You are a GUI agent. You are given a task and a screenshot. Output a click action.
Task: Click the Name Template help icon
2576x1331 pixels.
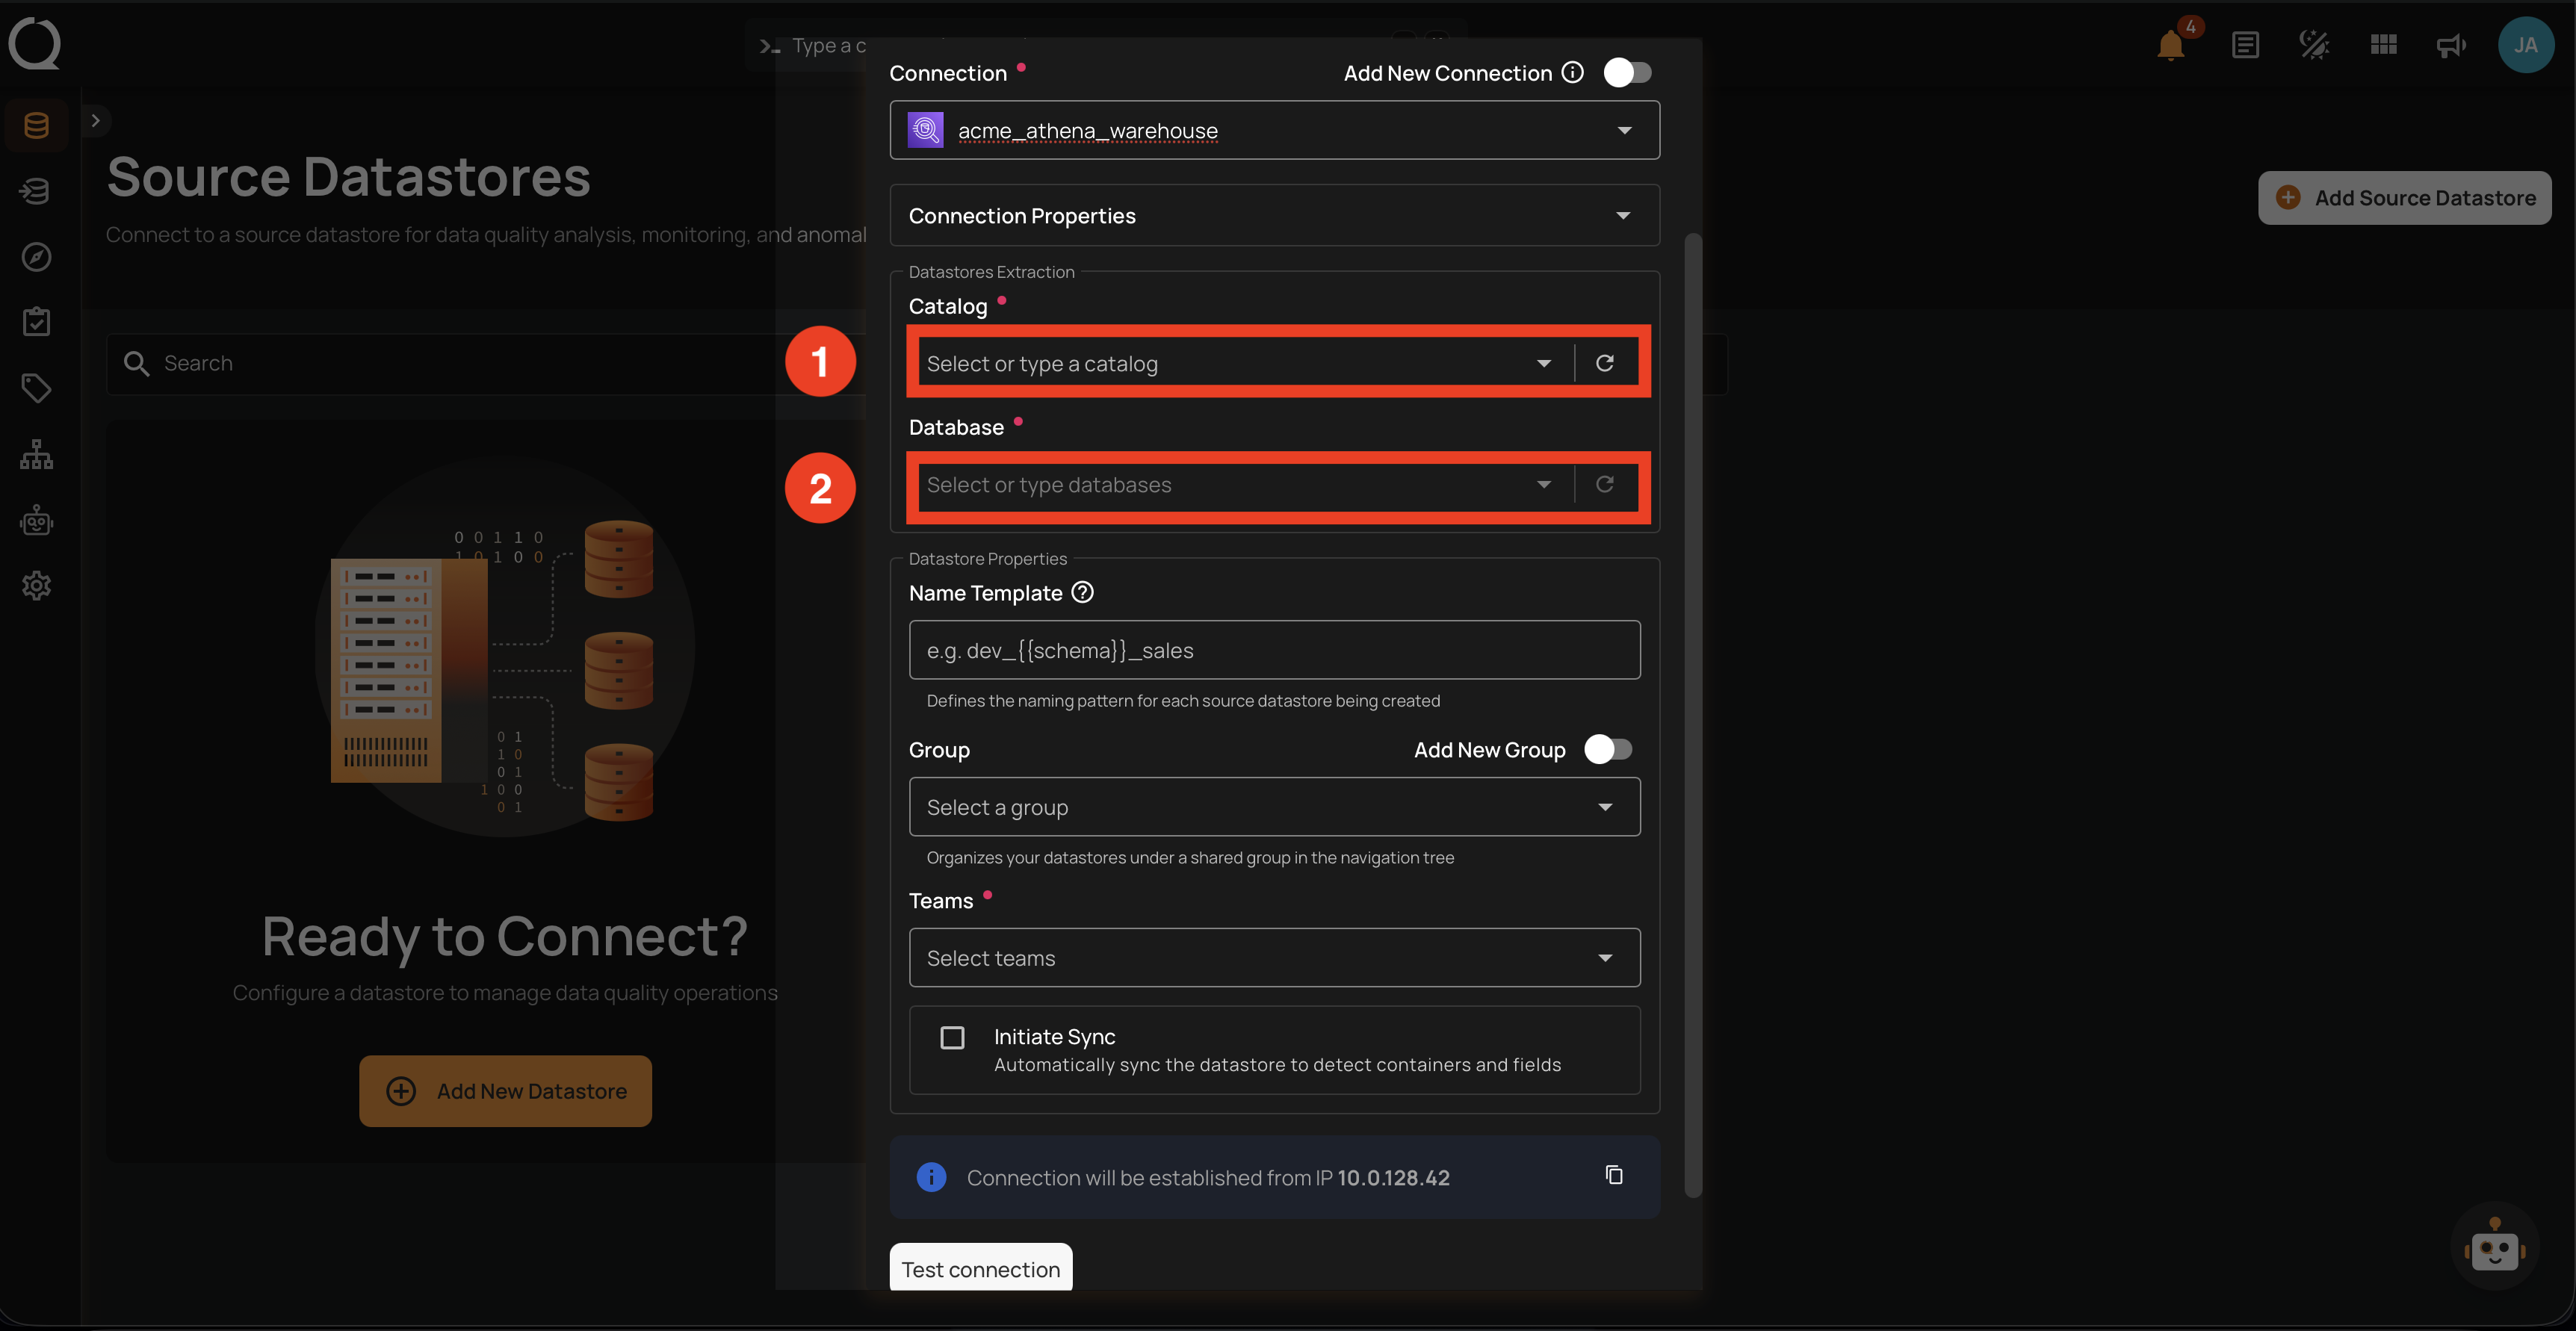click(x=1082, y=592)
